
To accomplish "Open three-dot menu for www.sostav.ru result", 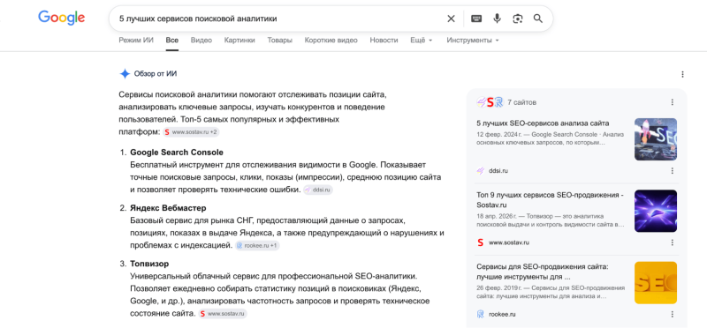I will tap(673, 242).
